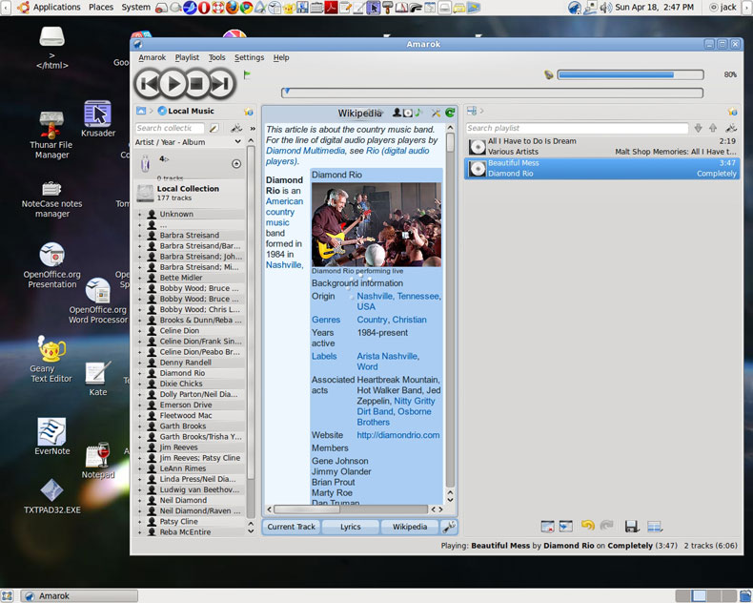
Task: Select Patsy Cline in the artist list
Action: [x=178, y=522]
